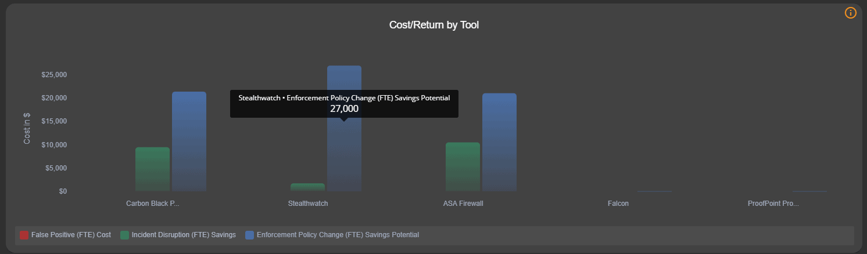The width and height of the screenshot is (867, 254).
Task: Select the blue Carbon Black bar
Action: (x=189, y=141)
